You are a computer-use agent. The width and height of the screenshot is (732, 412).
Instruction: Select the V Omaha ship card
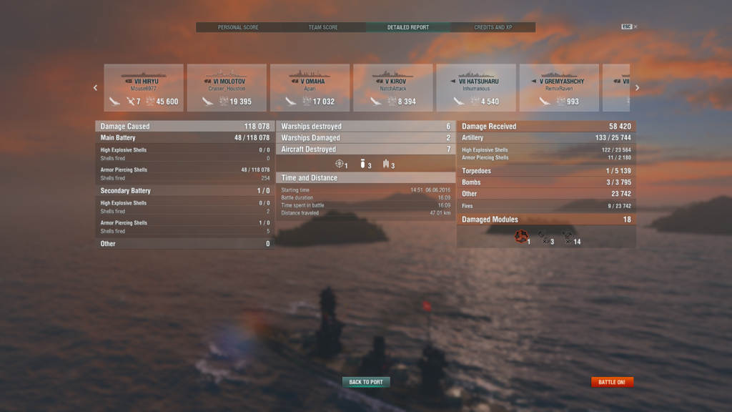coord(310,88)
